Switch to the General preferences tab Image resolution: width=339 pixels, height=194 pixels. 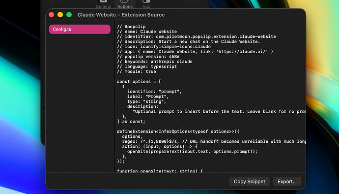103,4
